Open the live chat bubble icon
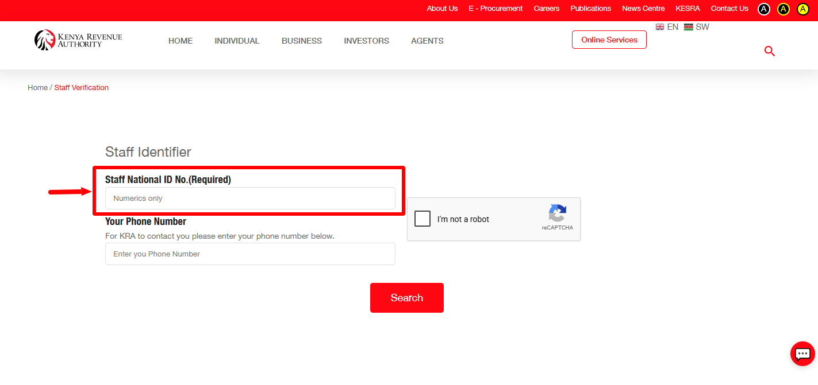Viewport: 818px width, 385px height. (802, 353)
